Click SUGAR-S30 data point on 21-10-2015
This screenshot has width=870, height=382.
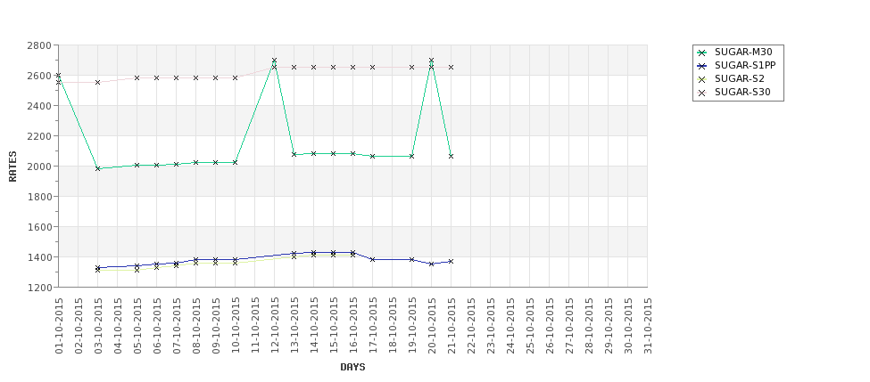[452, 67]
